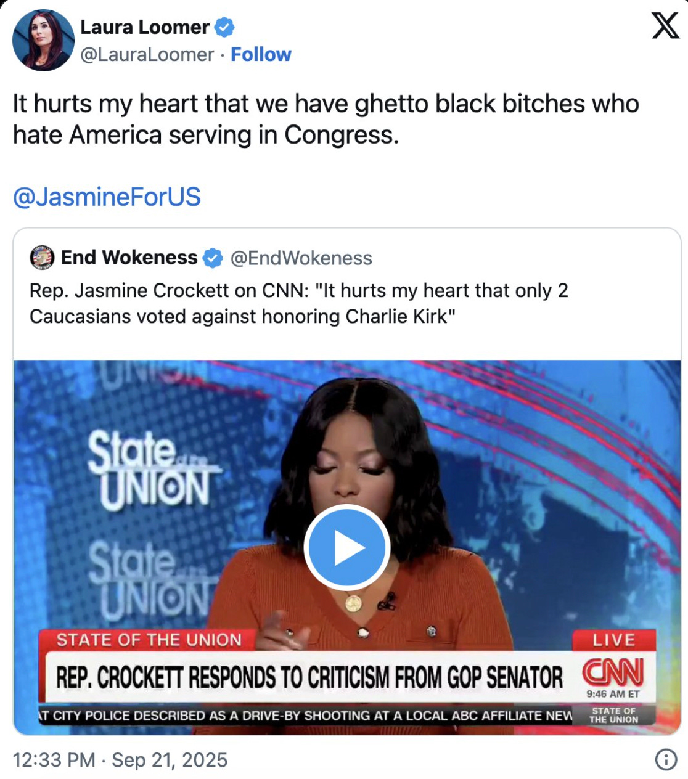This screenshot has height=779, width=688.
Task: Open the @JasmineForUS mention link
Action: tap(107, 197)
